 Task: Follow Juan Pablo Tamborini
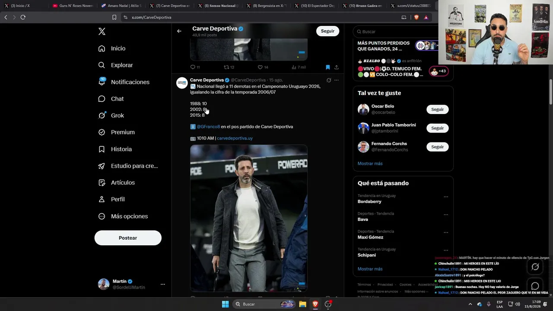click(x=437, y=128)
